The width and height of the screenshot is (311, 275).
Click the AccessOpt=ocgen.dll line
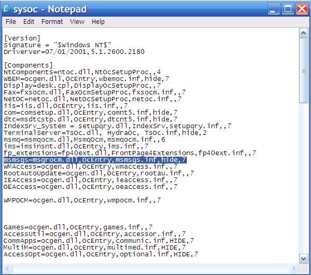tap(101, 254)
